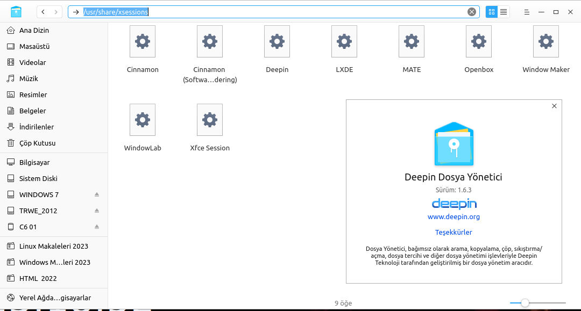Switch to list view

coord(504,12)
